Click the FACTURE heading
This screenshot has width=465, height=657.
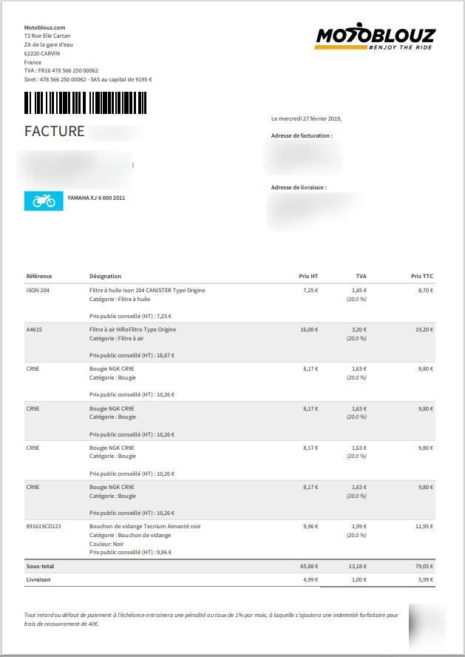click(x=55, y=131)
